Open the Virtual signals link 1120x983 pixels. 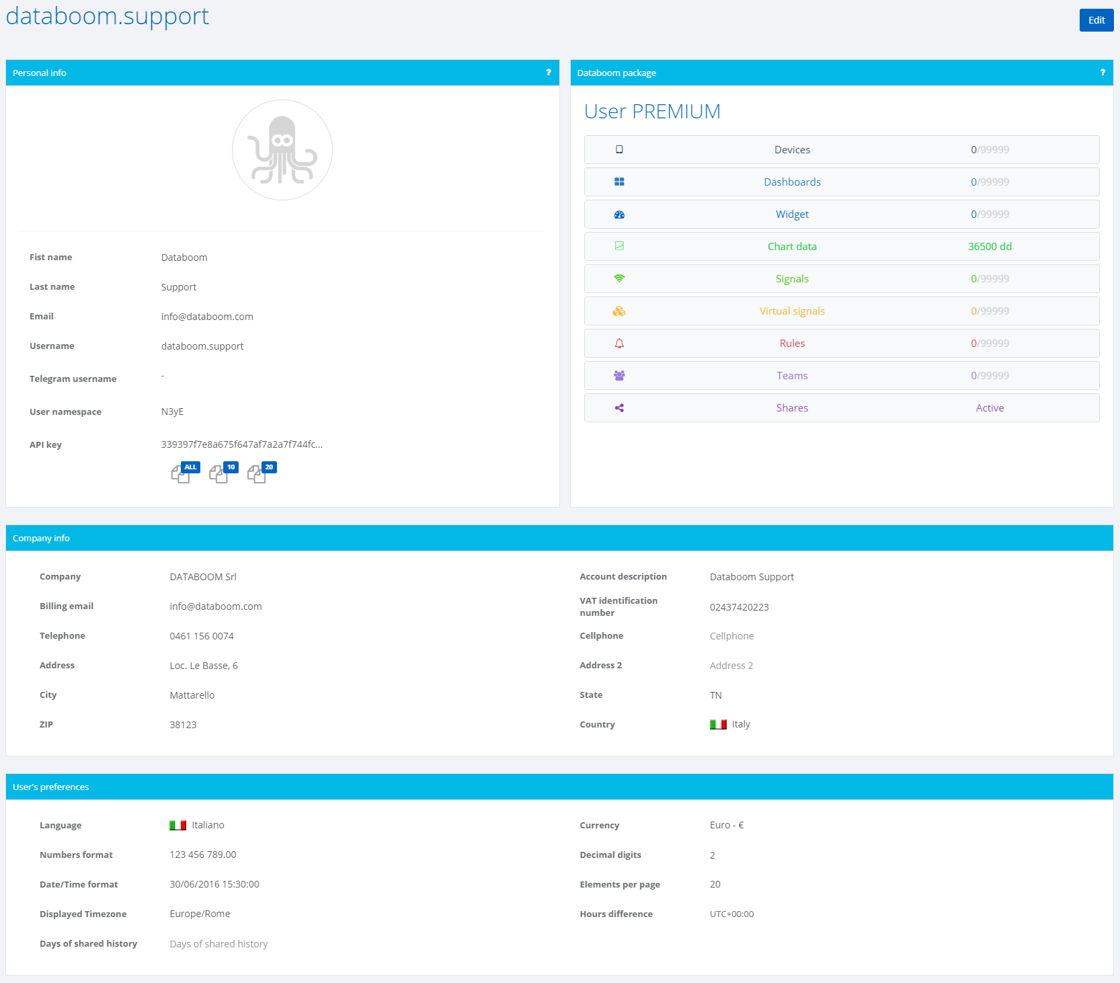tap(792, 311)
